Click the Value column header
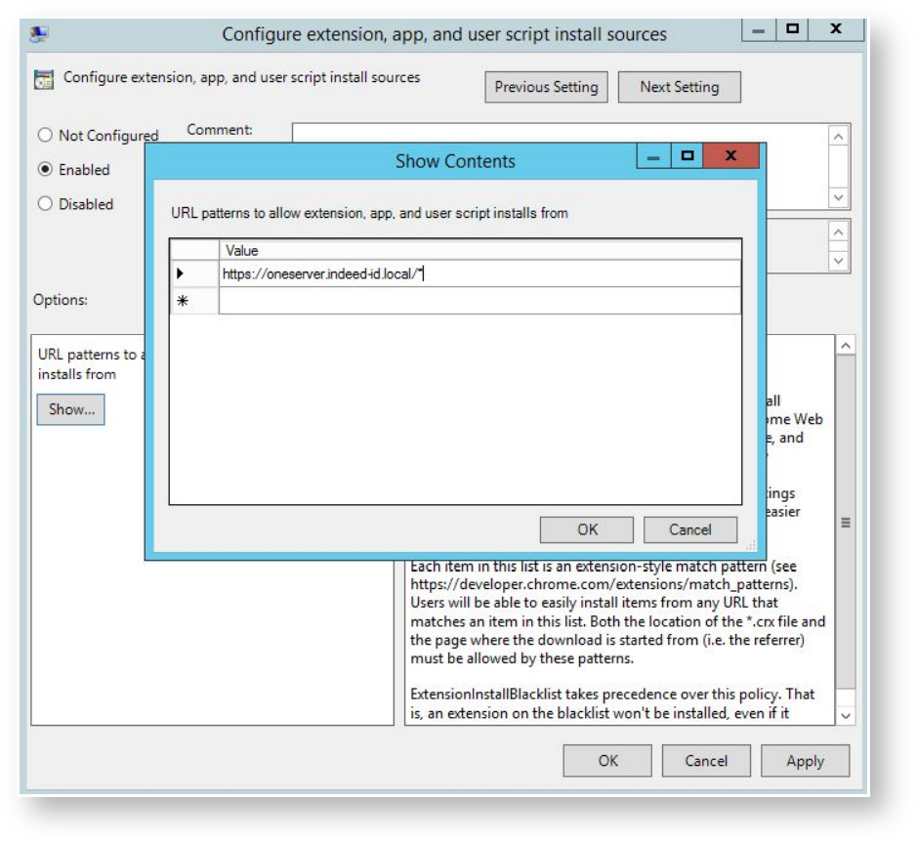Image resolution: width=917 pixels, height=844 pixels. tap(479, 250)
